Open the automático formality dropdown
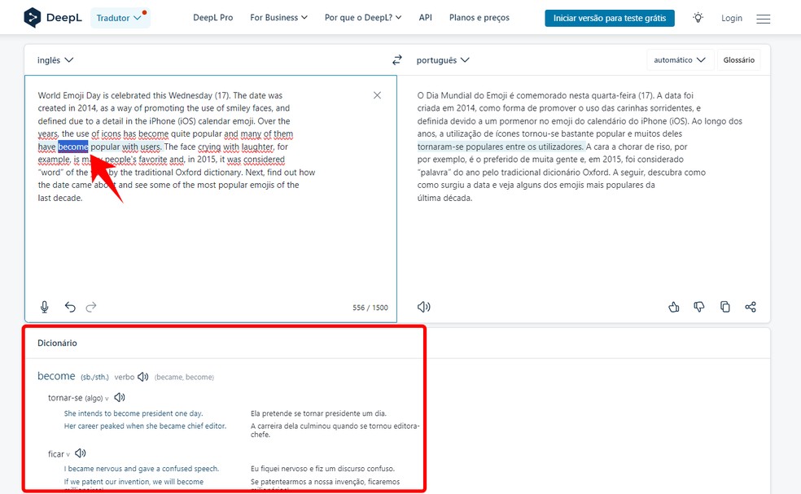Image resolution: width=801 pixels, height=494 pixels. tap(680, 59)
